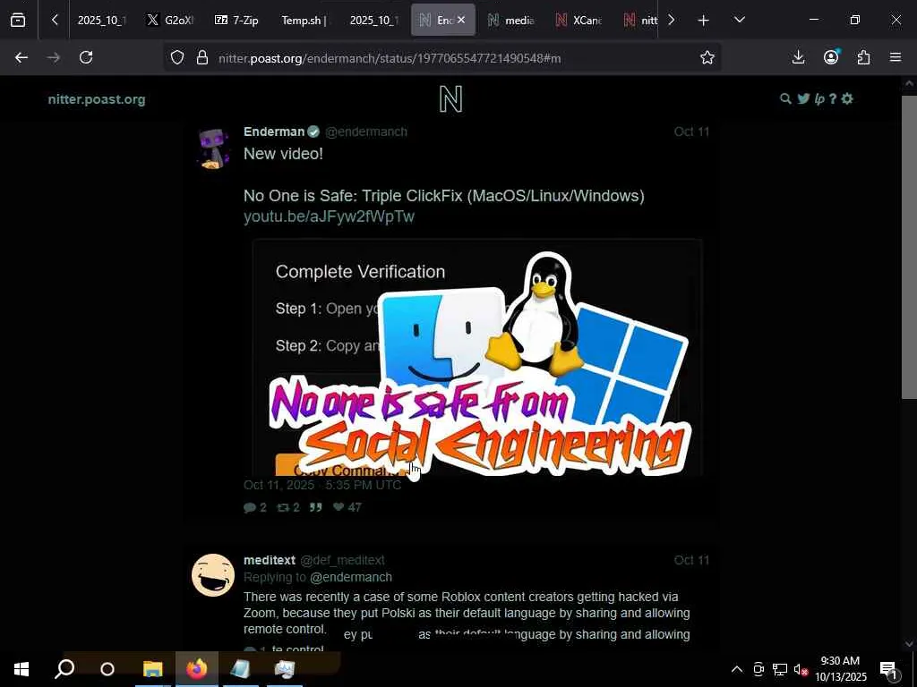
Task: Open a new browser tab
Action: [x=704, y=20]
